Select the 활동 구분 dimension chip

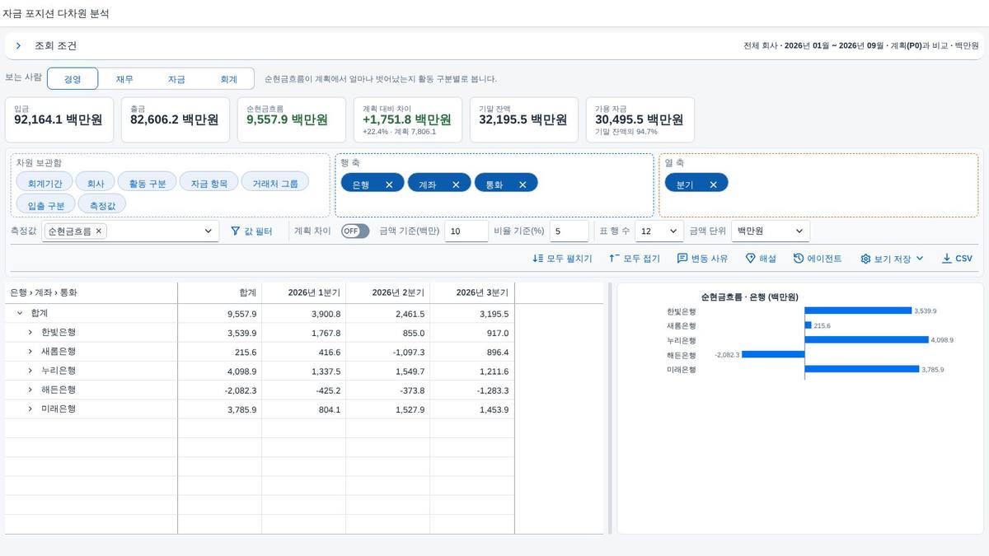148,184
